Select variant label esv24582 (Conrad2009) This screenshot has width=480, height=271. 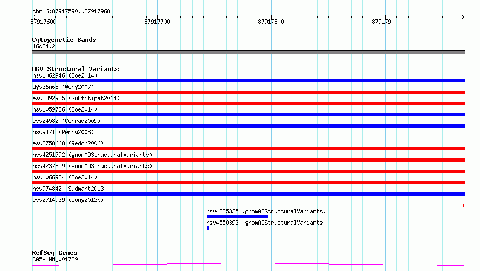(x=66, y=121)
